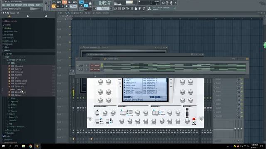Image resolution: width=266 pixels, height=149 pixels.
Task: Open the VIEW menu
Action: tap(25, 5)
